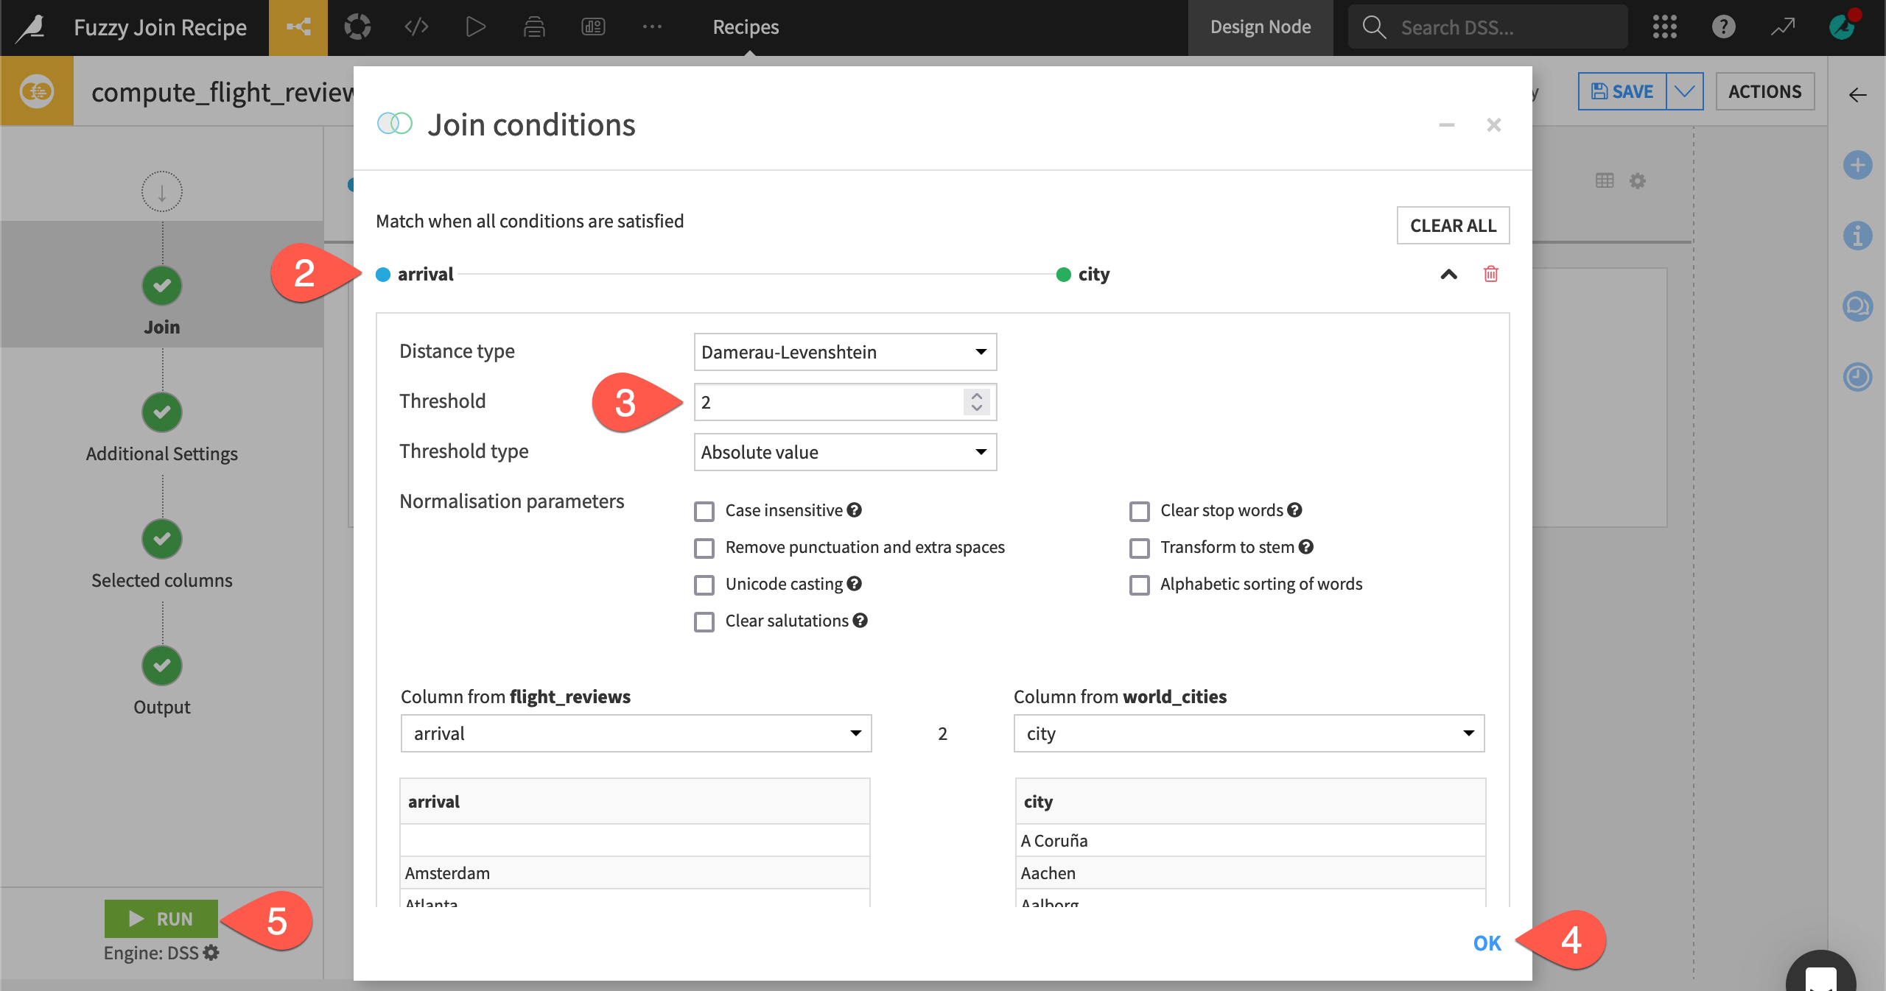Screen dimensions: 1886x991
Task: Click the Dataiku logo icon top left
Action: point(31,25)
